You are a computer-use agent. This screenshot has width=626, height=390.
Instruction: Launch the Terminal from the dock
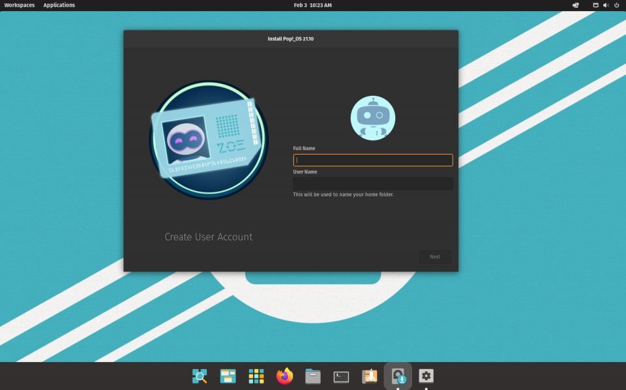pyautogui.click(x=341, y=376)
